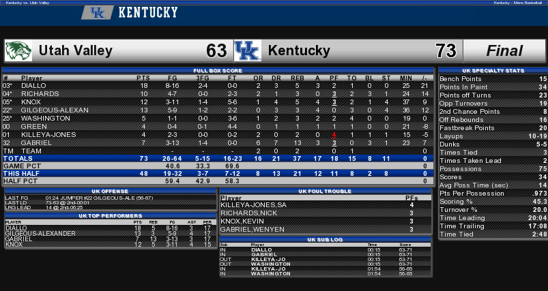Click the THIS HALF row

click(218, 173)
